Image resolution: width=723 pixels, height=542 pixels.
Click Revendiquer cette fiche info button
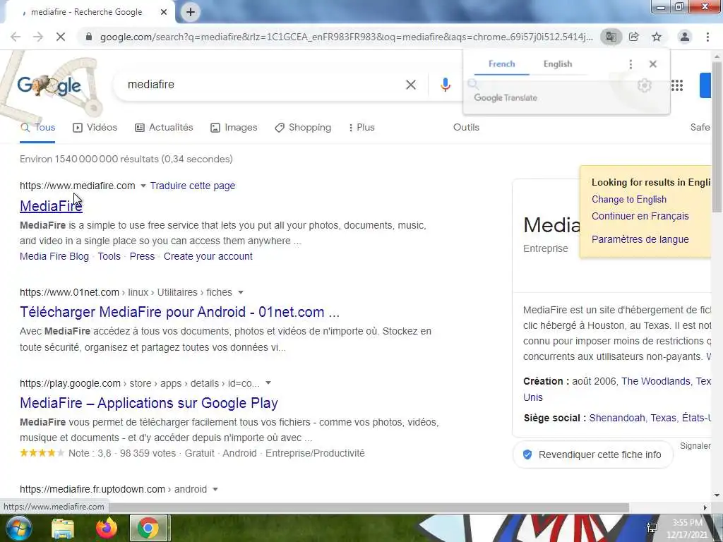[592, 455]
